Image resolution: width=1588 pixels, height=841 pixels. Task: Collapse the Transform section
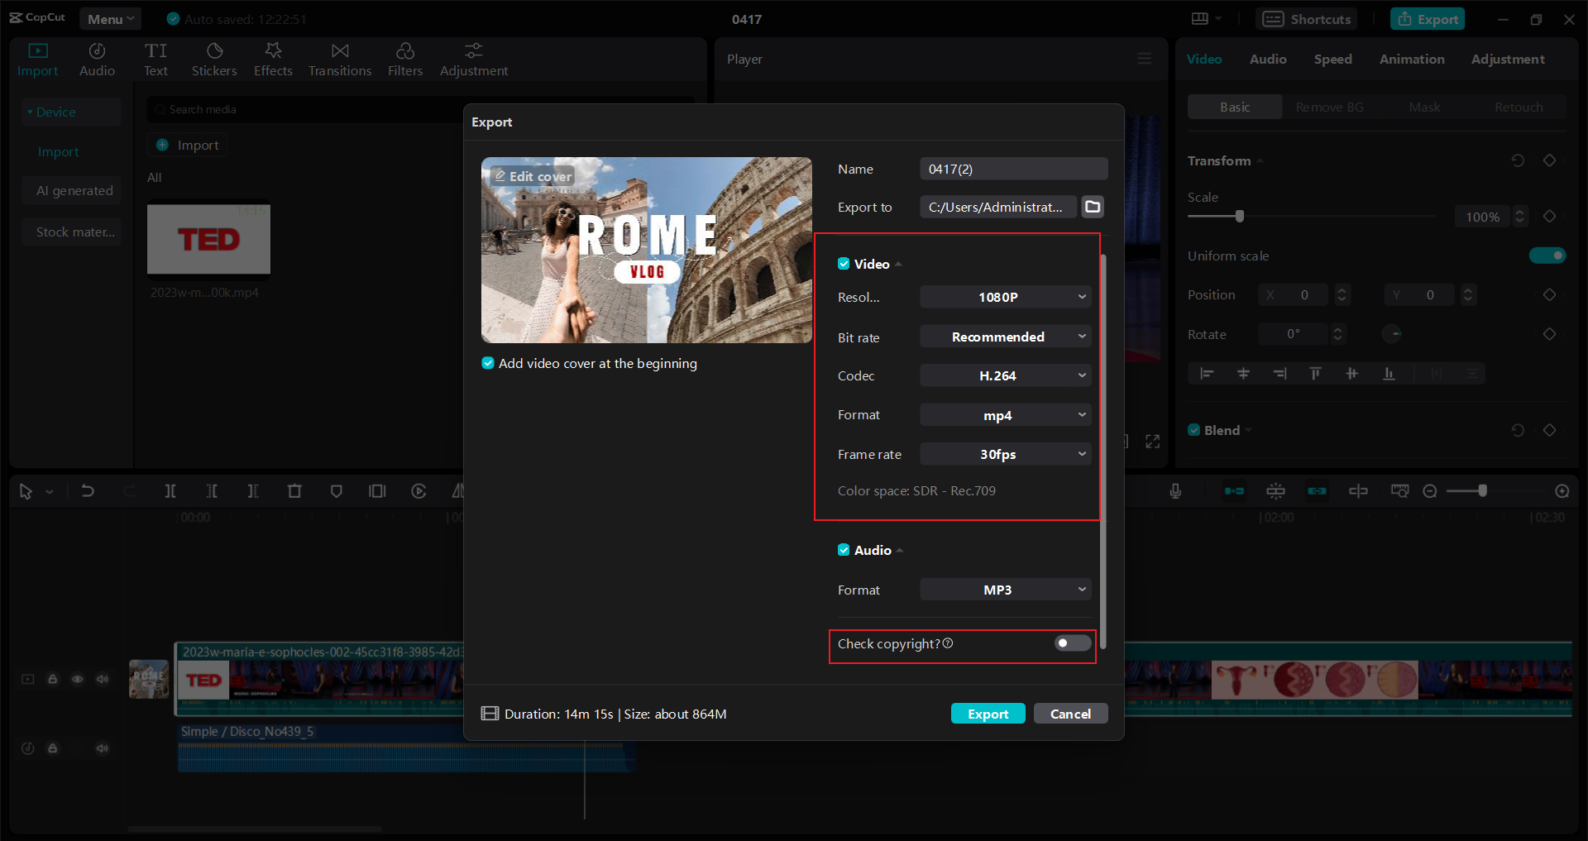pyautogui.click(x=1259, y=160)
